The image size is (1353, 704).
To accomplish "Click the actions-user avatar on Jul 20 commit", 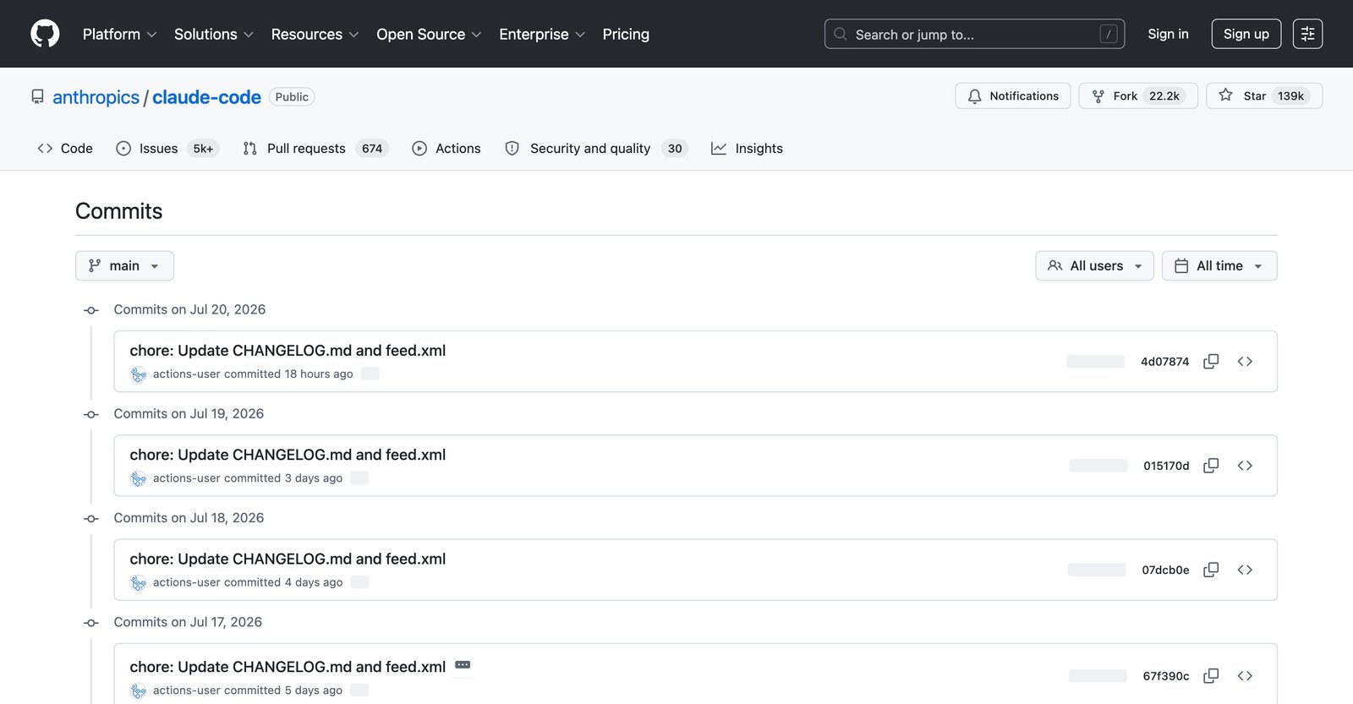I will [139, 374].
